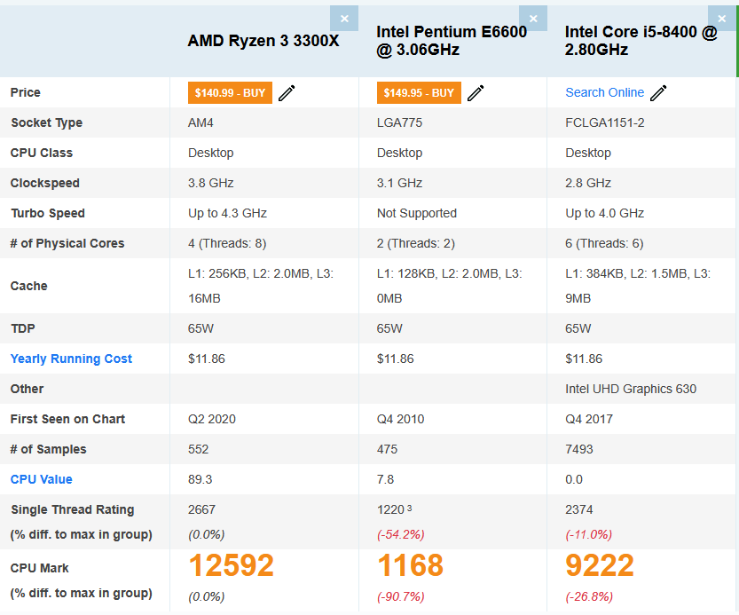Edit price pencil icon for Pentium E6600
The width and height of the screenshot is (739, 615).
point(476,93)
